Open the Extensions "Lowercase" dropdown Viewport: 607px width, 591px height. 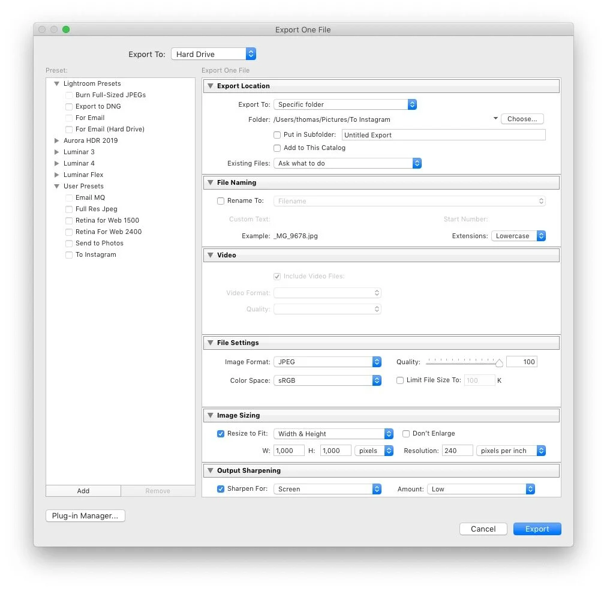[518, 236]
